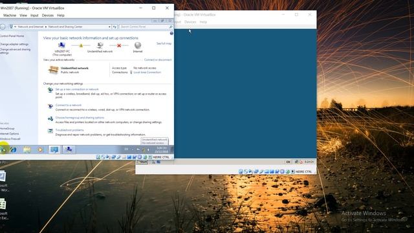Open Devices menu in Win2007 VirtualBox window
The image size is (414, 233).
click(47, 16)
